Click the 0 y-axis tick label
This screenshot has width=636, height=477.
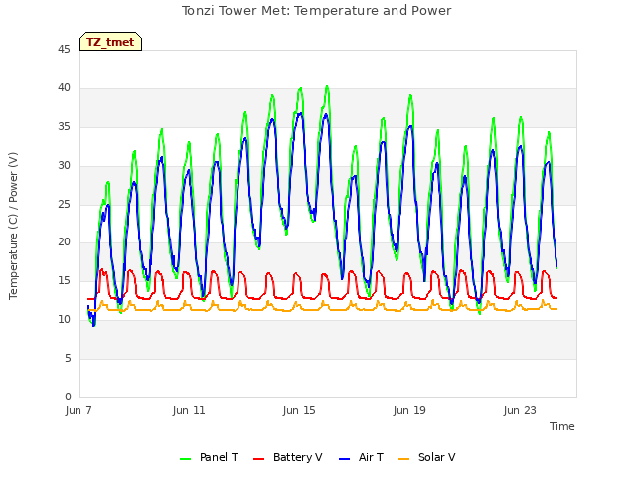point(68,397)
